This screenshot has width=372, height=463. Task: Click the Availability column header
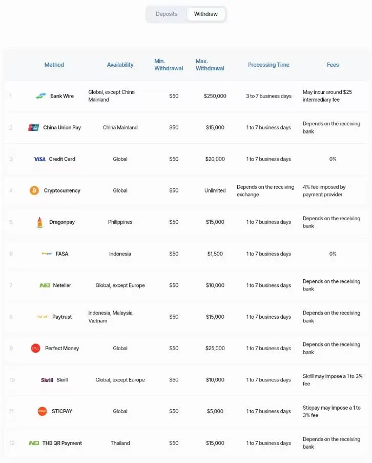[x=120, y=65]
